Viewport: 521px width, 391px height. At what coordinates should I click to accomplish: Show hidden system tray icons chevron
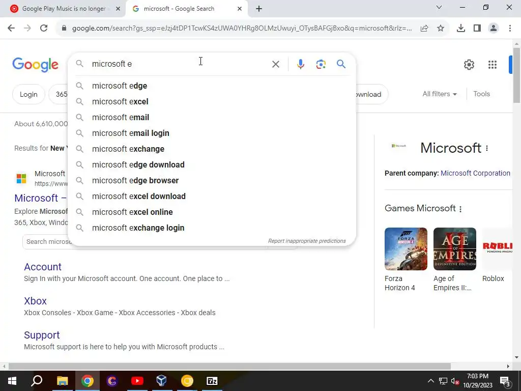click(430, 381)
